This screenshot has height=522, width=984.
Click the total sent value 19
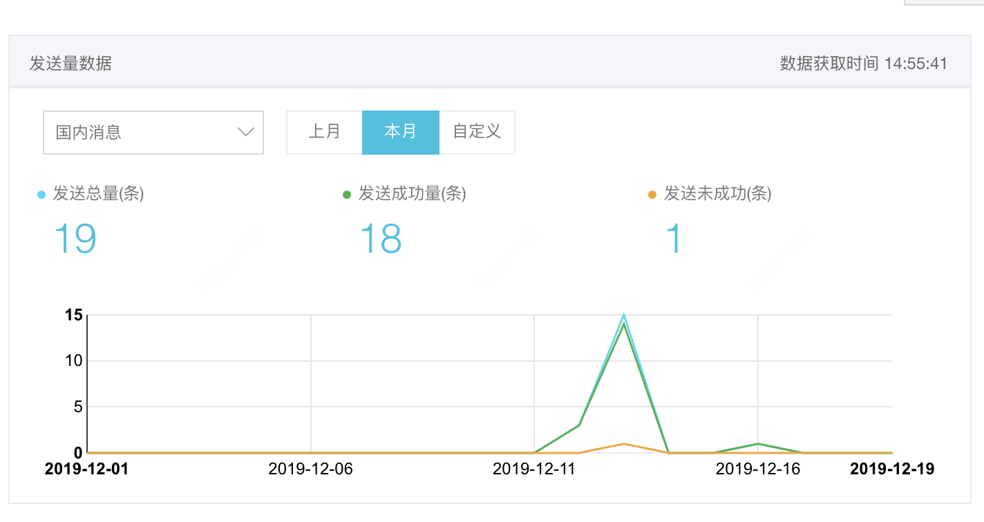pyautogui.click(x=75, y=238)
